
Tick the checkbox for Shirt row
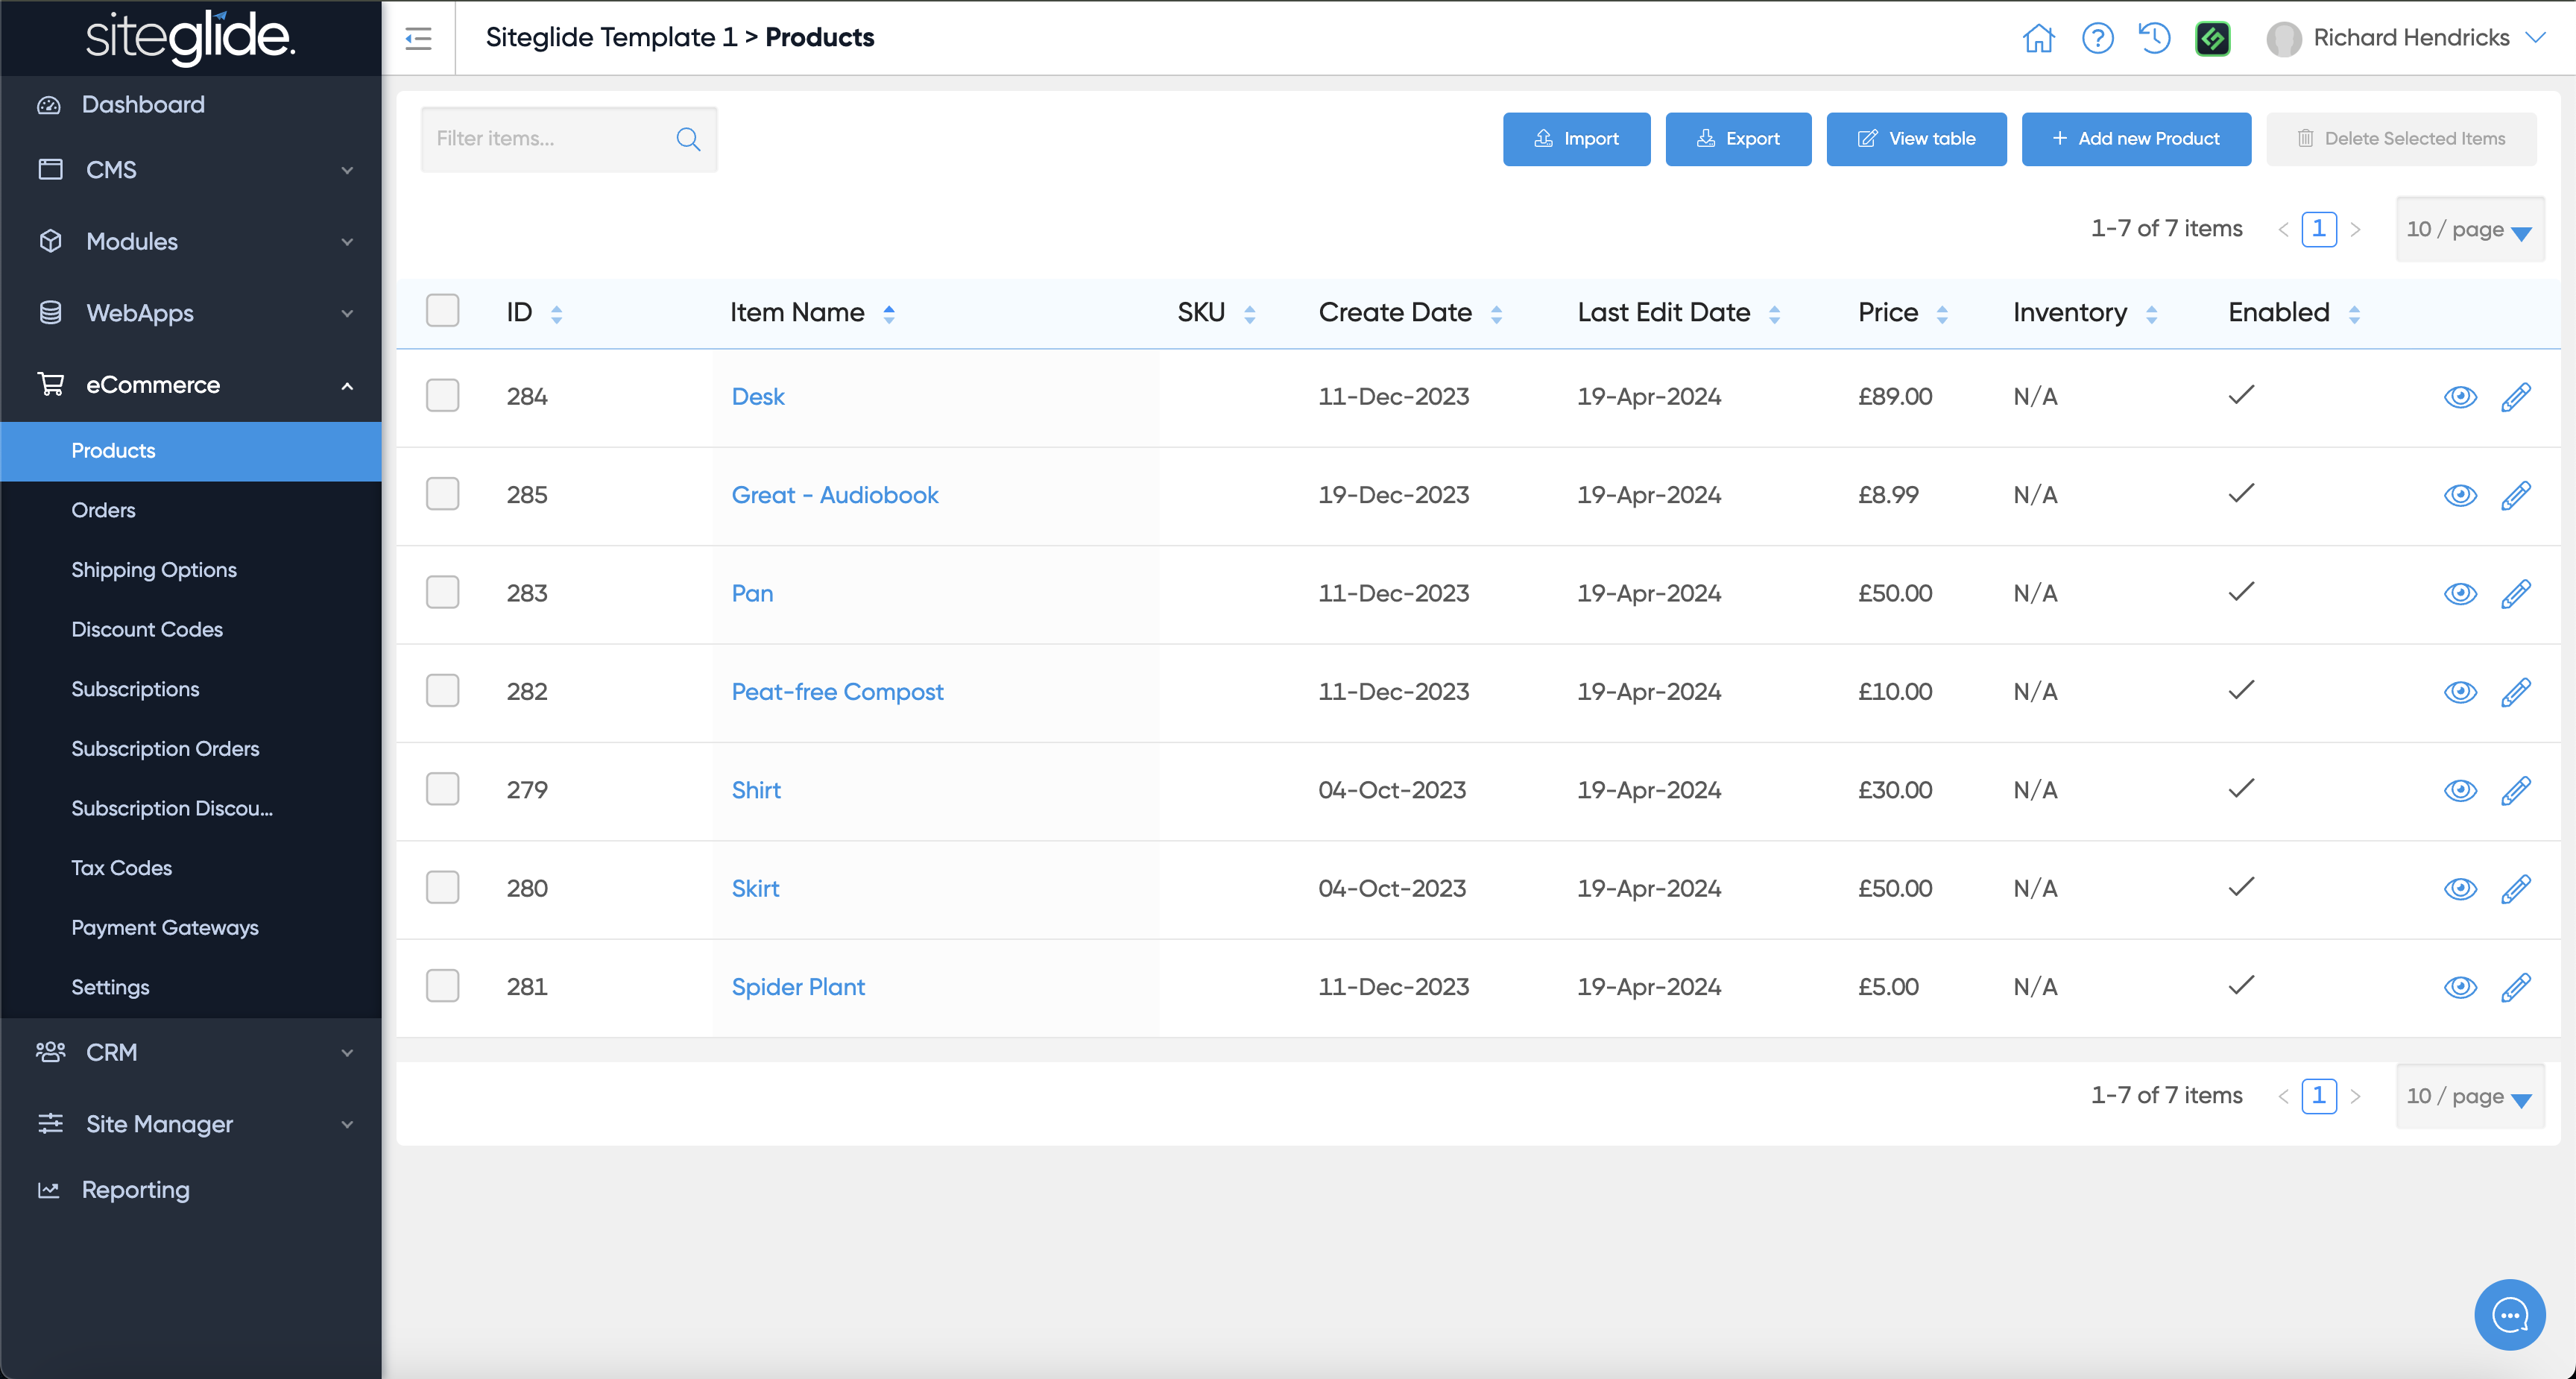click(442, 790)
